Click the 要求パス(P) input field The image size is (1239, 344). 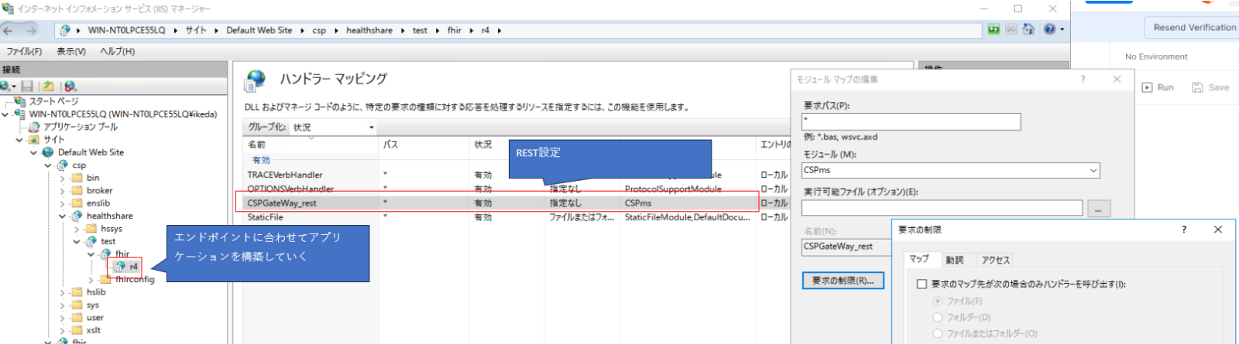[911, 121]
